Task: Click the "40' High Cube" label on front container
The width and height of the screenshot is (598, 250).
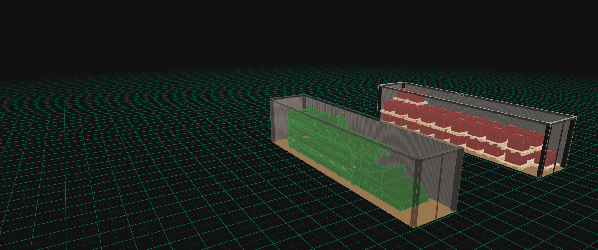Action: coord(345,113)
